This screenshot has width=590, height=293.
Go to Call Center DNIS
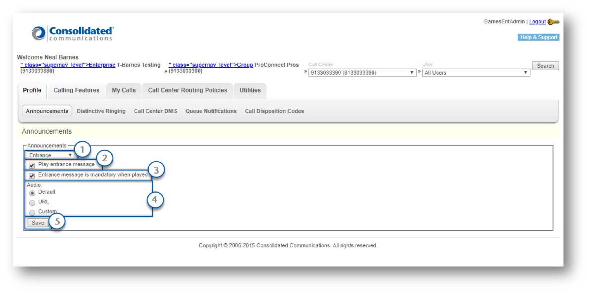(155, 111)
